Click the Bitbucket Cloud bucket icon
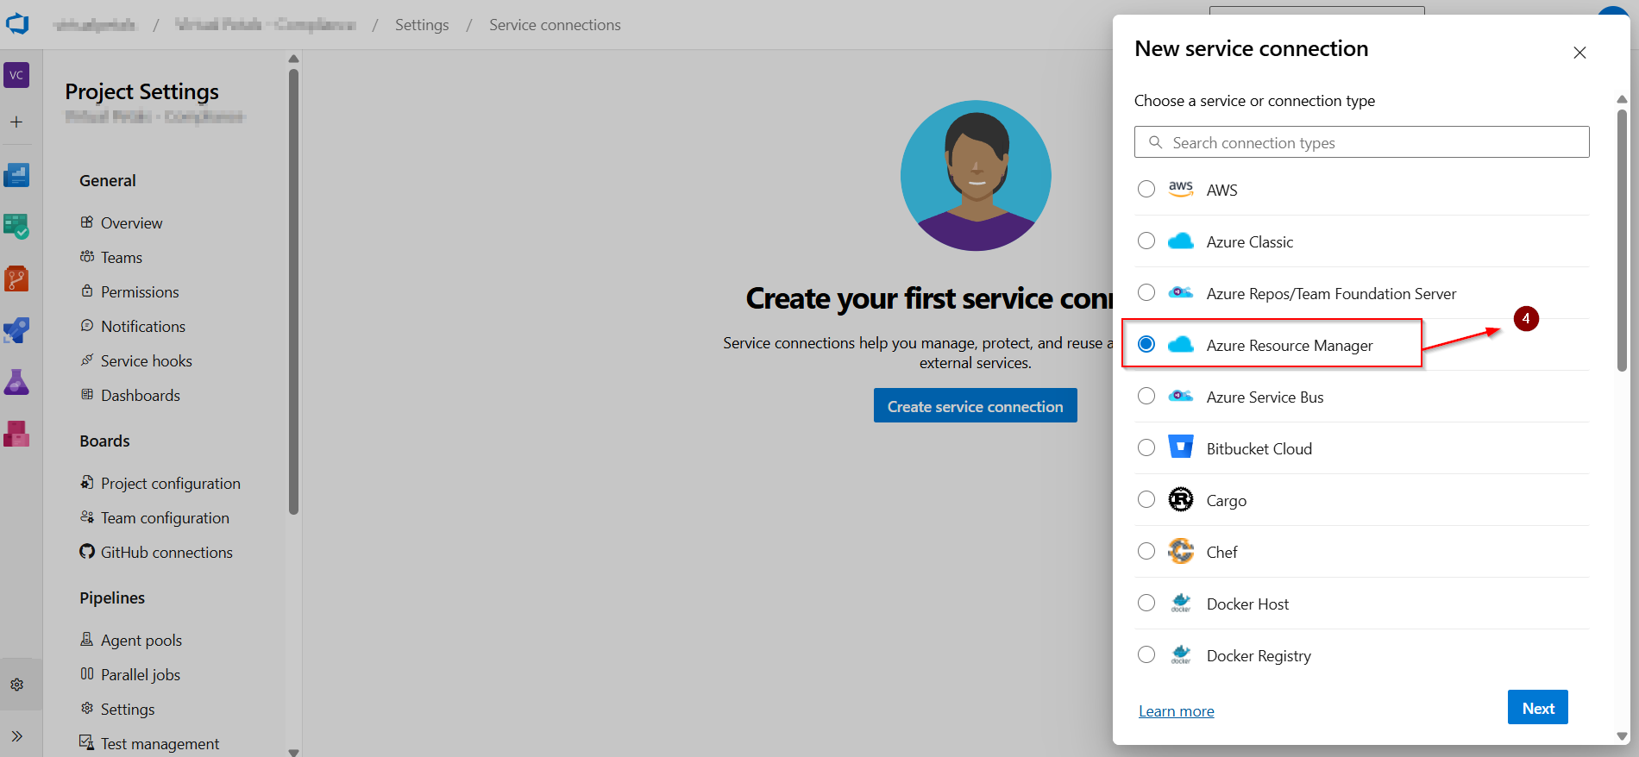Image resolution: width=1639 pixels, height=757 pixels. [1181, 447]
